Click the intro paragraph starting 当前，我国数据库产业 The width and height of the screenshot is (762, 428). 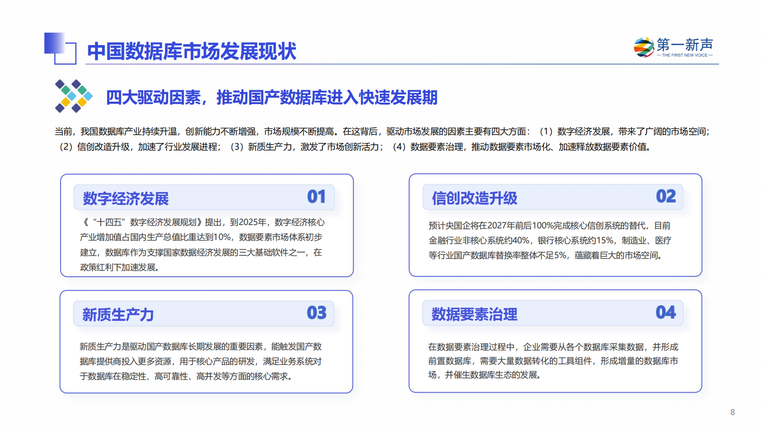tap(383, 139)
